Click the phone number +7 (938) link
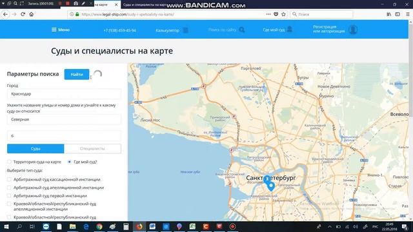This screenshot has width=413, height=232. 119,30
